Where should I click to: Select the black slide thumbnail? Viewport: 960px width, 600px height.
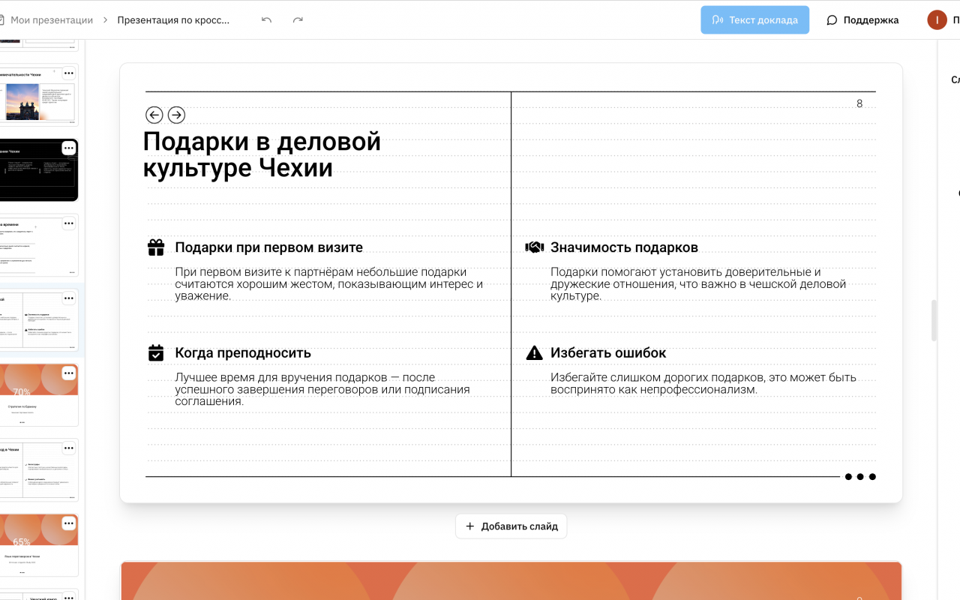coord(38,170)
